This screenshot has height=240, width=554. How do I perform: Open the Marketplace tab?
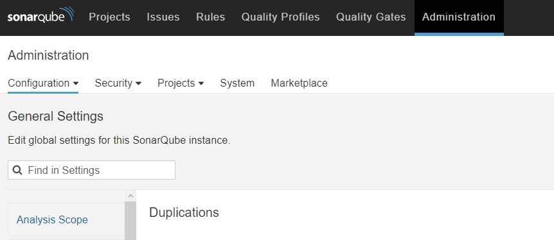(299, 83)
